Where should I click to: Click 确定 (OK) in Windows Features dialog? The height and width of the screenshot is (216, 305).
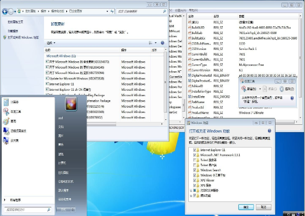pos(246,207)
